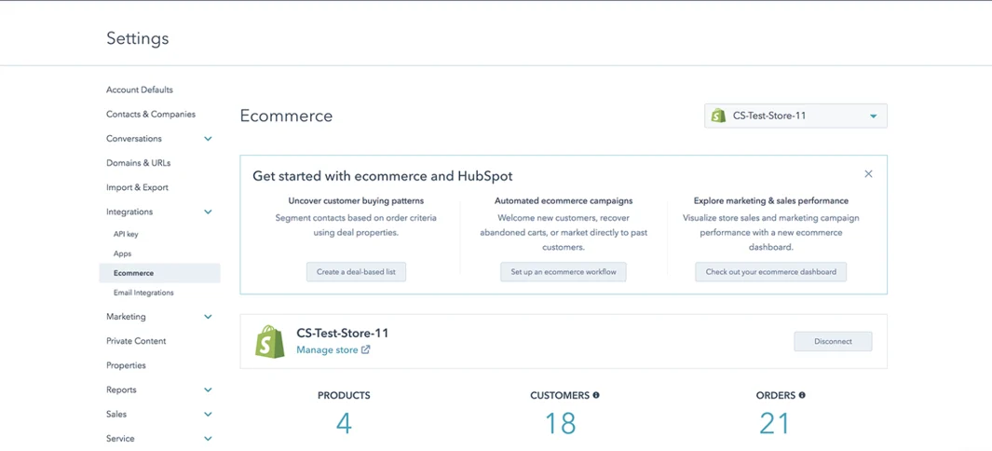Open Properties settings
Image resolution: width=992 pixels, height=451 pixels.
pos(126,365)
